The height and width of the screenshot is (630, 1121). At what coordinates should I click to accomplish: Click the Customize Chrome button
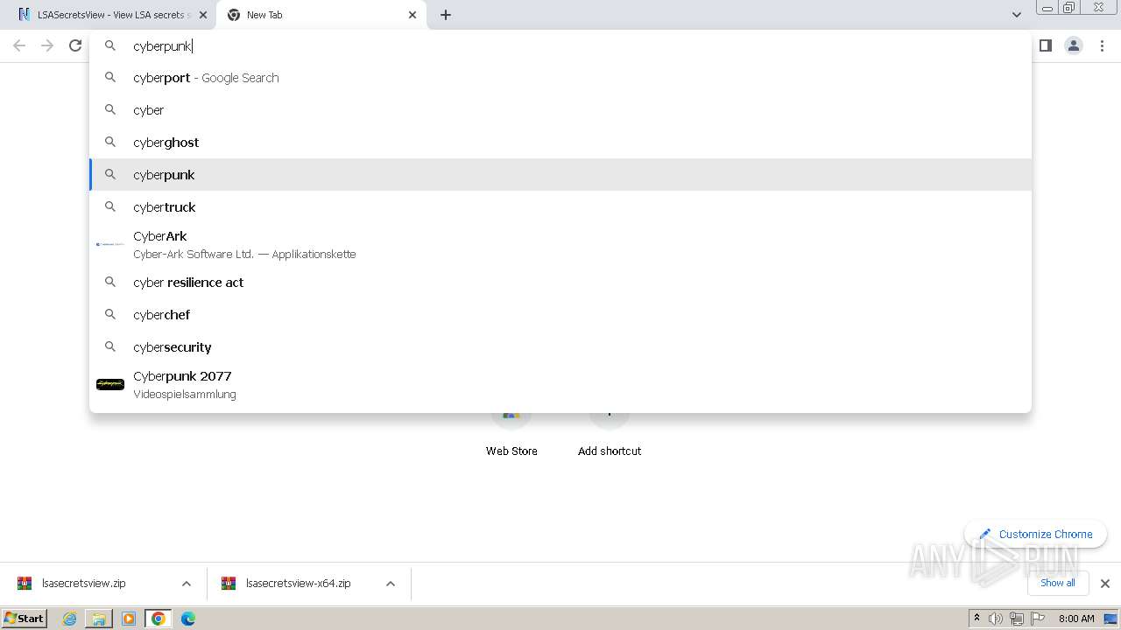pyautogui.click(x=1035, y=534)
